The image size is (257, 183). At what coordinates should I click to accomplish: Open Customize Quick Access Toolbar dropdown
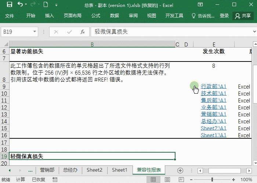click(56, 5)
